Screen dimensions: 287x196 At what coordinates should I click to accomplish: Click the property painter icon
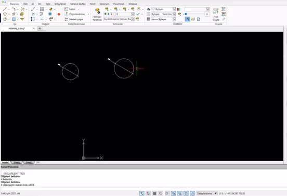coord(179,14)
